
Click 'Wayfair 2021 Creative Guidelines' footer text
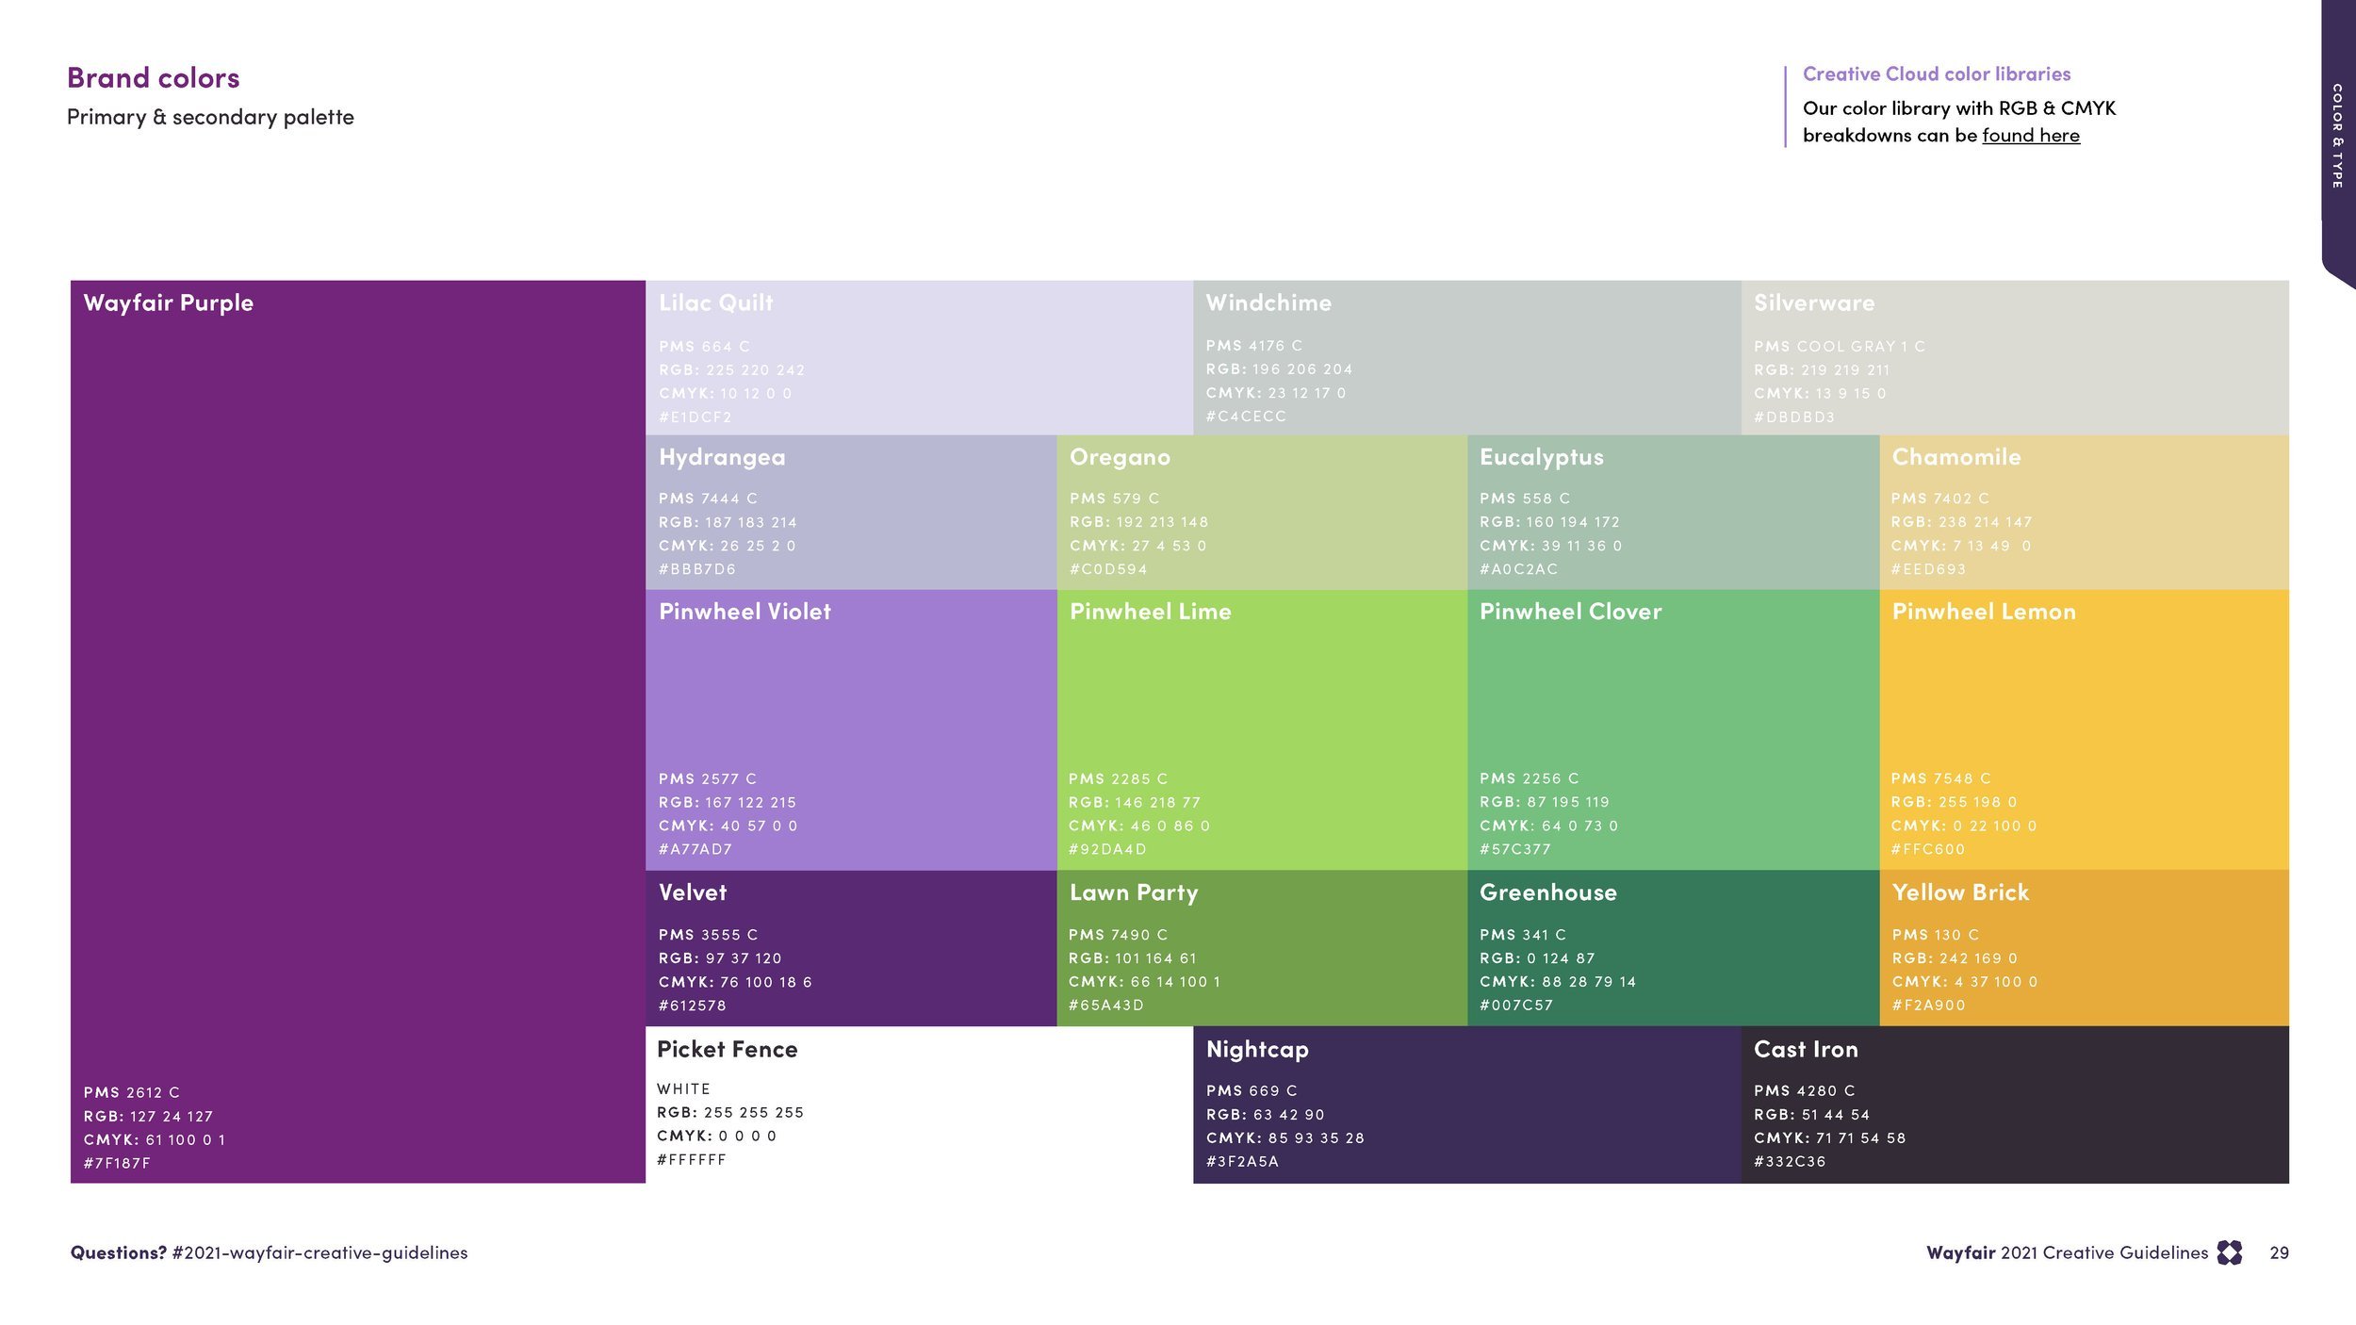point(2067,1252)
